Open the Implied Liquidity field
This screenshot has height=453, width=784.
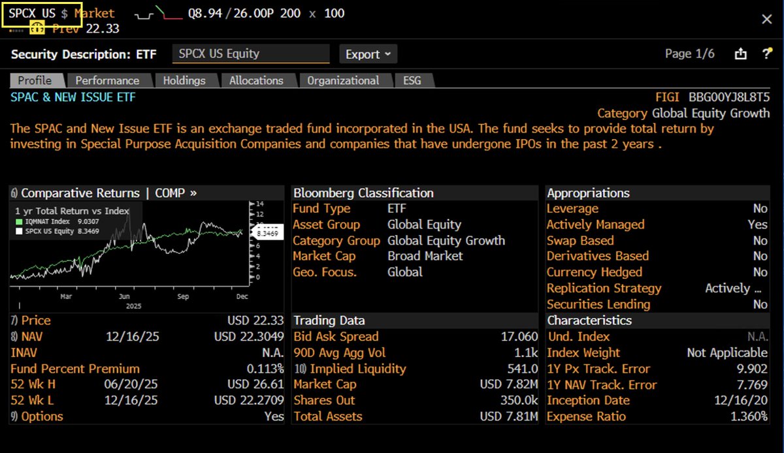(x=351, y=368)
